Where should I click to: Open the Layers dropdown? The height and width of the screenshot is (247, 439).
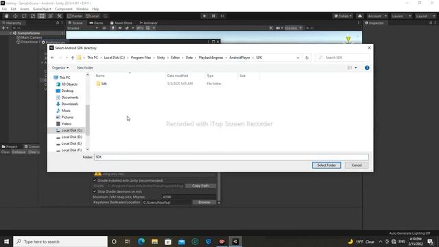click(401, 16)
